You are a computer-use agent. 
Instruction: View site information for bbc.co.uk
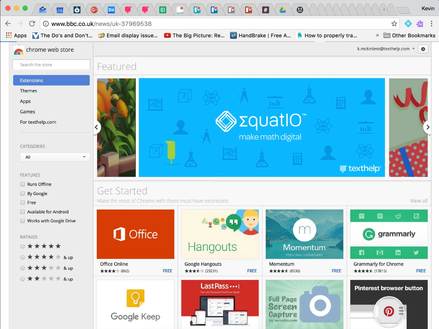coord(46,24)
